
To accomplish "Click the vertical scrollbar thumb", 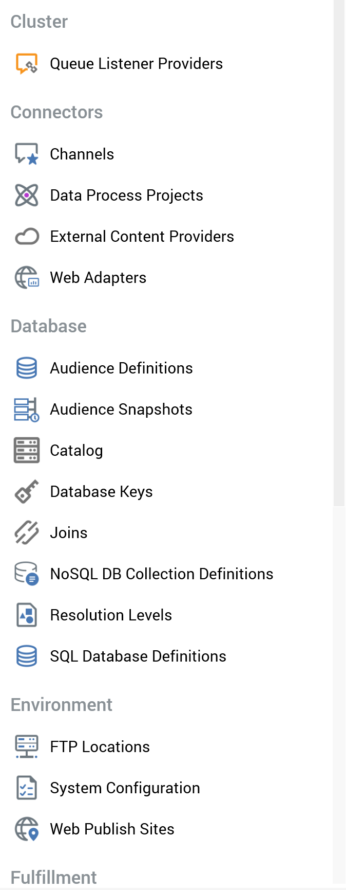I will click(x=339, y=252).
